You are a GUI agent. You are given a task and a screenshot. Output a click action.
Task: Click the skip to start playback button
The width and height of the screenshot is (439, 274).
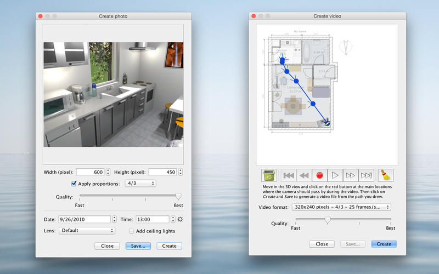tap(289, 175)
